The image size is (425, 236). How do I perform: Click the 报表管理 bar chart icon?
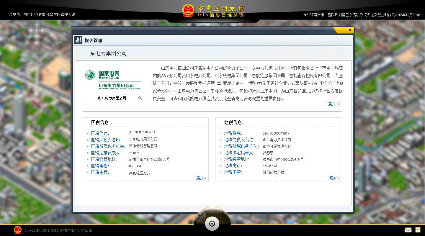coord(78,40)
